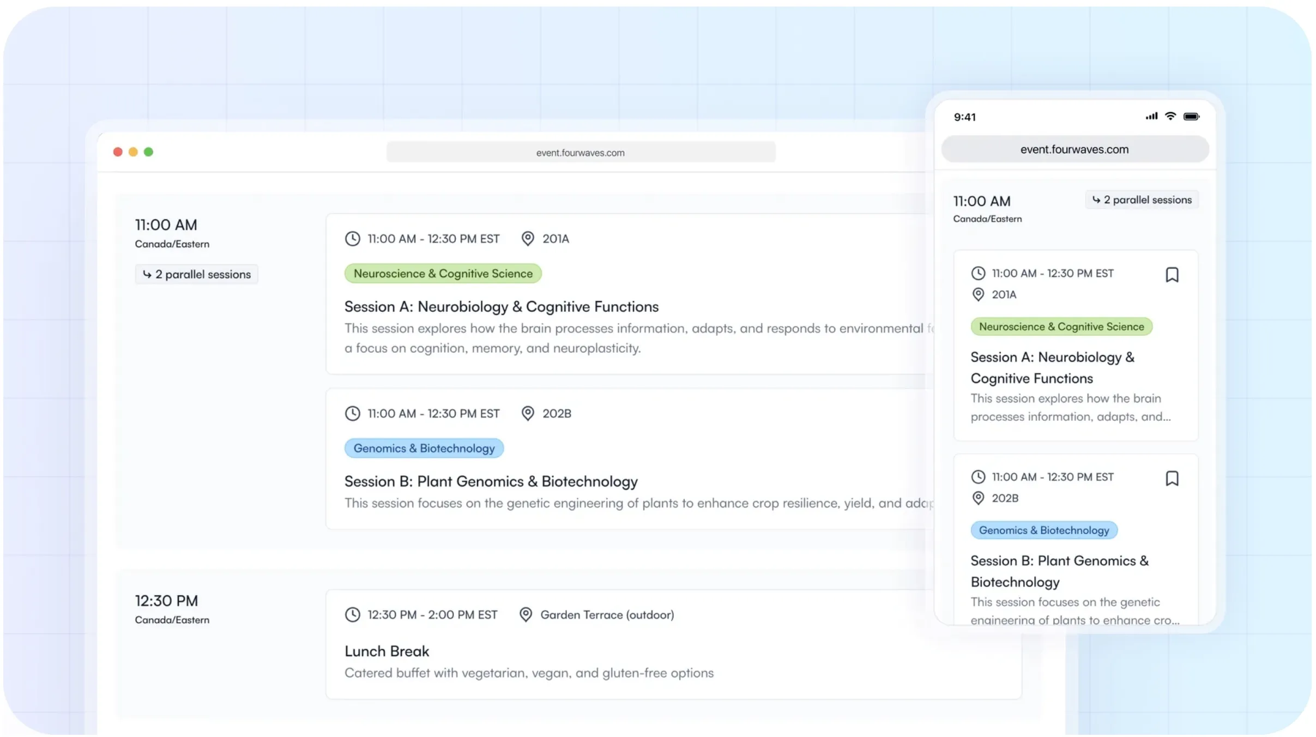1316x737 pixels.
Task: Open Session B: Plant Genomics & Biotechnology title
Action: 491,481
